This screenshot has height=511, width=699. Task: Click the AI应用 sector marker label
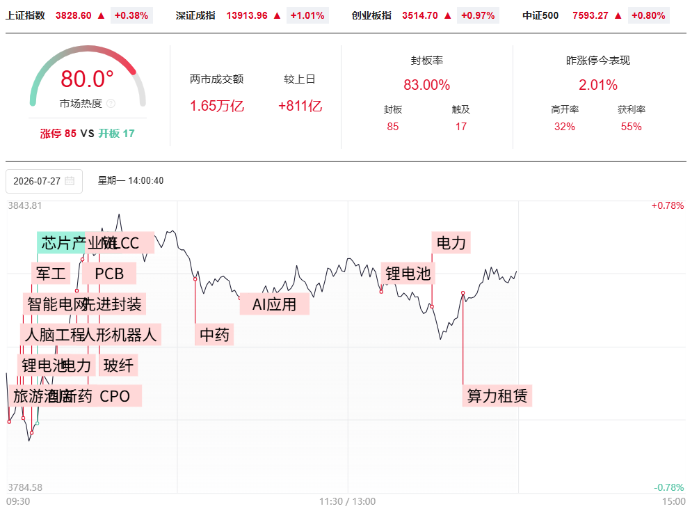[x=275, y=304]
